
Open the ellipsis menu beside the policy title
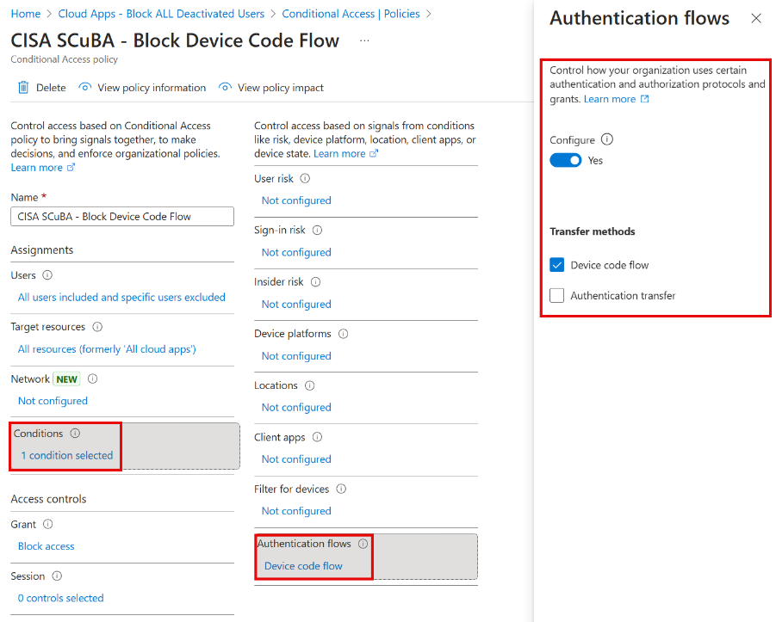pos(363,40)
